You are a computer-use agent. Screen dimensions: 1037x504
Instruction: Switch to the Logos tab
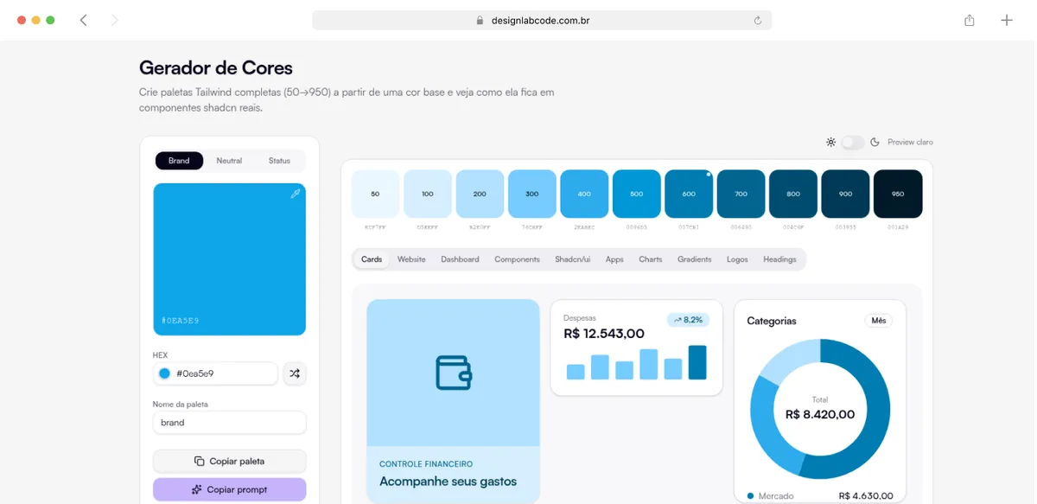737,259
